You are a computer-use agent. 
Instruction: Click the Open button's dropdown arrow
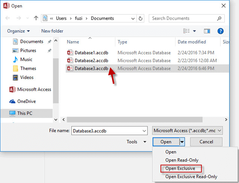pos(182,142)
